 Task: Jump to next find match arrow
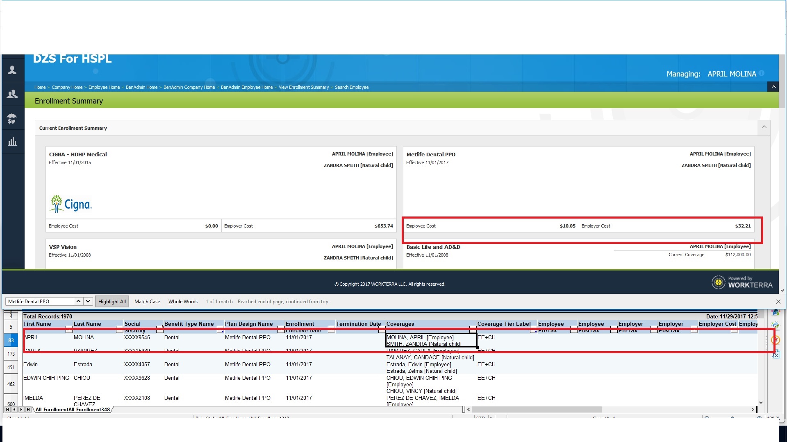88,301
